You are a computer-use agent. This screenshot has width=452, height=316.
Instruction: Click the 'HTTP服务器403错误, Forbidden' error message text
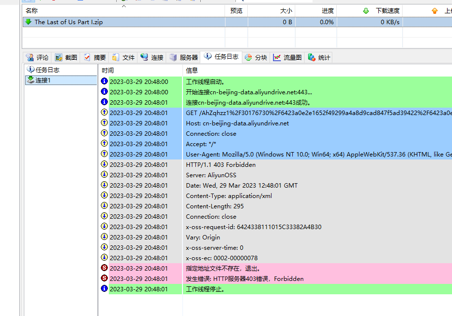[258, 278]
